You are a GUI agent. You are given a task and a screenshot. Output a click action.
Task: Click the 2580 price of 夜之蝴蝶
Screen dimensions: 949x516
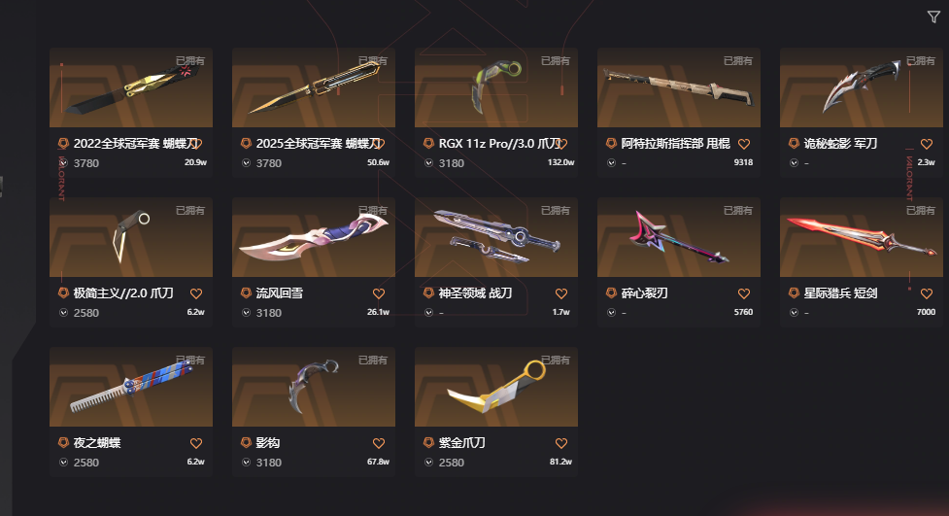(85, 463)
